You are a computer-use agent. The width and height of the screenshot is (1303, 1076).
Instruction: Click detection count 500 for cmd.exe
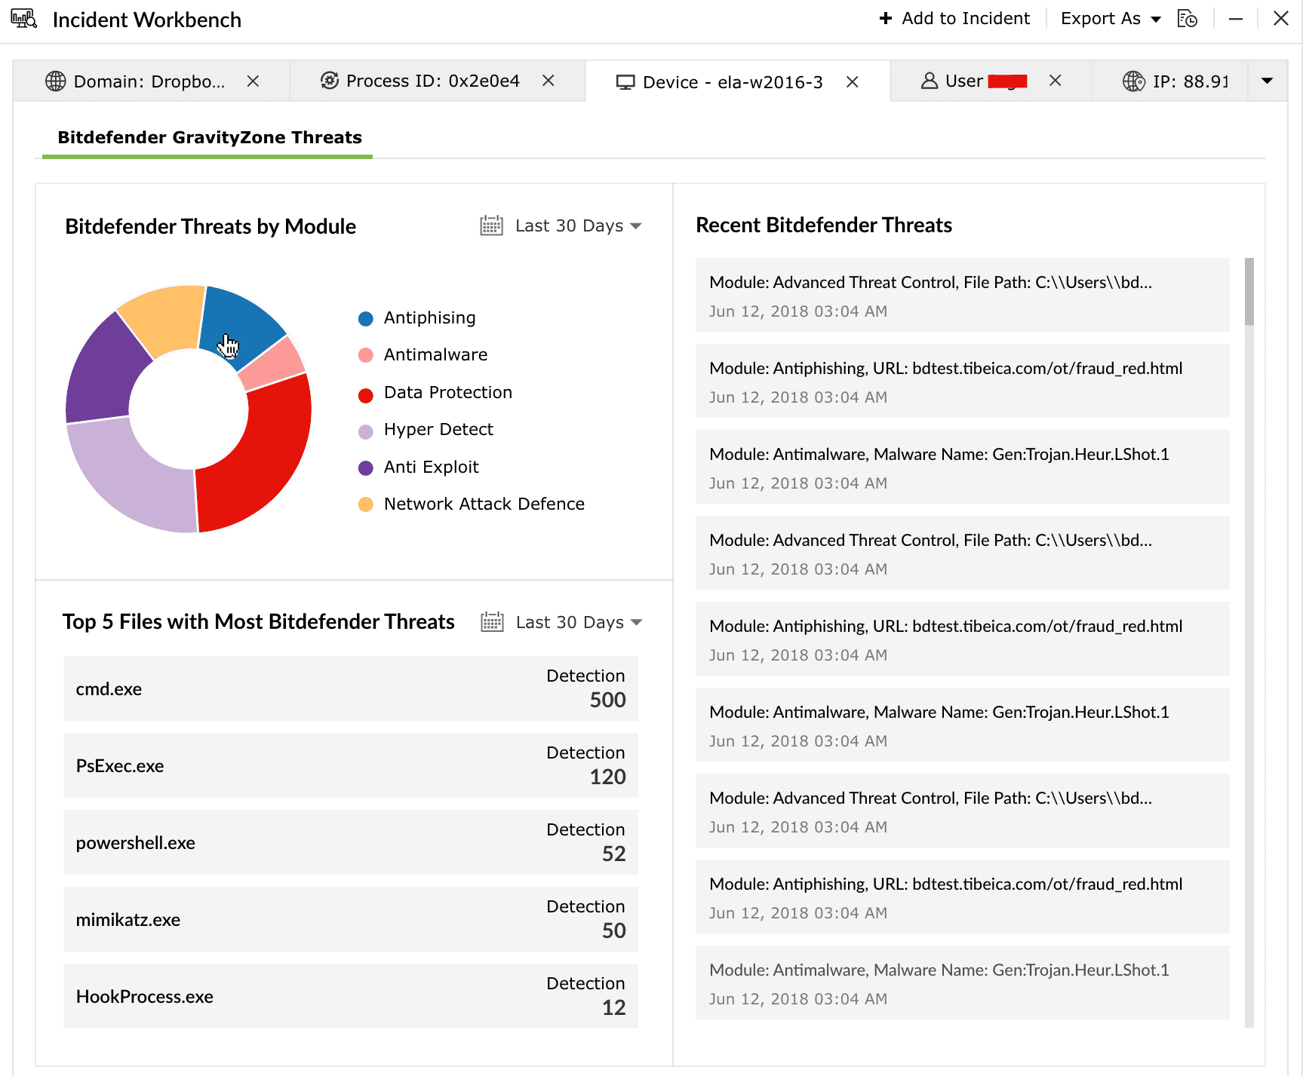click(608, 700)
